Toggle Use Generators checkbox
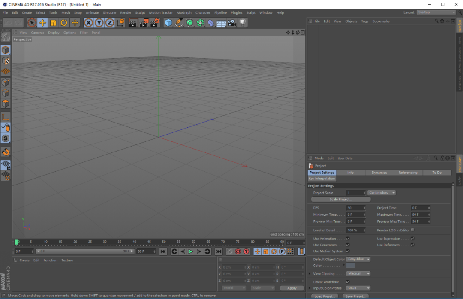This screenshot has height=299, width=463. (348, 245)
